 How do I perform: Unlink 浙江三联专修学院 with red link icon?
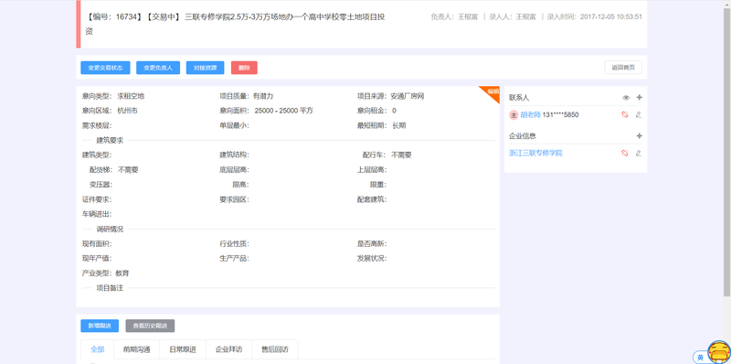coord(625,153)
